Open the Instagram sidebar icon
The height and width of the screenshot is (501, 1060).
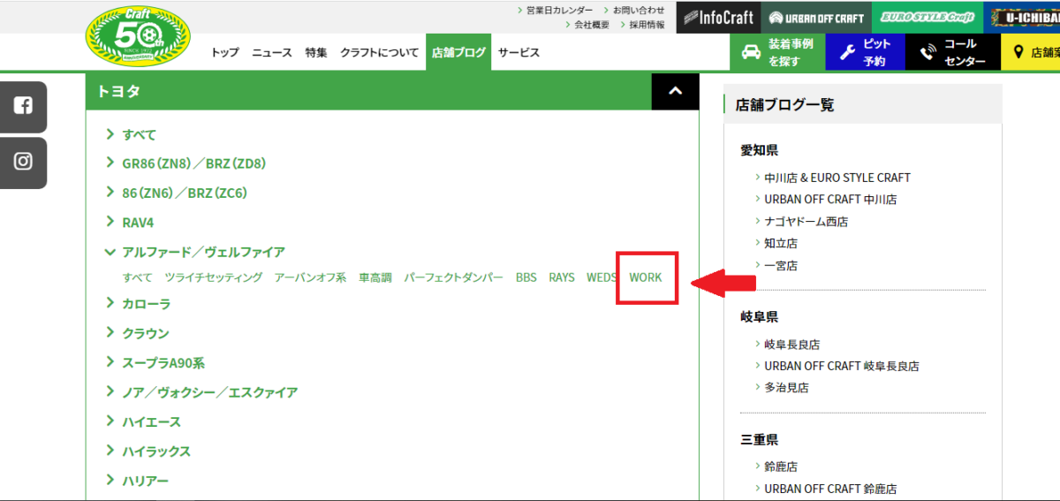point(23,162)
